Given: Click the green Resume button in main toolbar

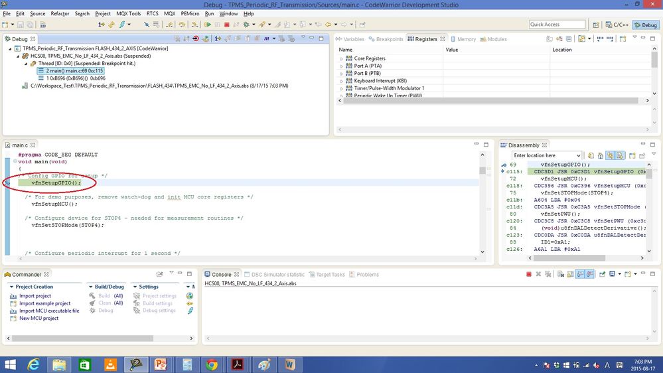Looking at the screenshot, I should pos(208,25).
